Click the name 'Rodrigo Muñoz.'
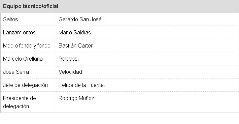The height and width of the screenshot is (124, 239). click(x=77, y=98)
